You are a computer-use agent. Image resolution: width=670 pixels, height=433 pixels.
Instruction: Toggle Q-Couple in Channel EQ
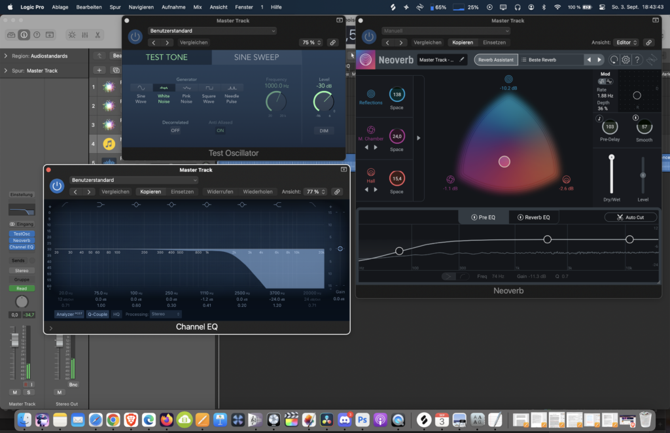97,315
